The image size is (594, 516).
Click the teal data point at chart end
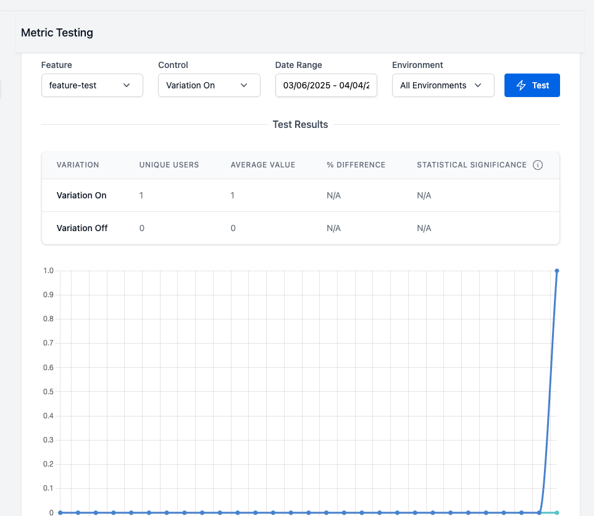coord(557,512)
